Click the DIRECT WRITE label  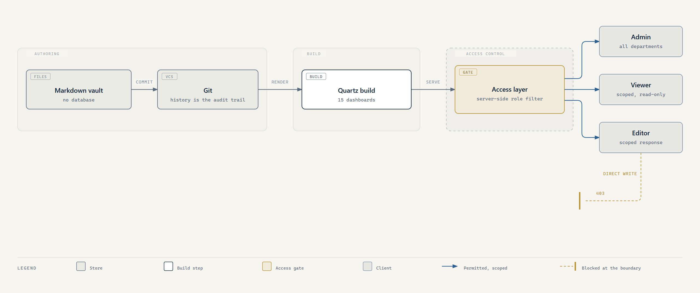[x=620, y=174]
